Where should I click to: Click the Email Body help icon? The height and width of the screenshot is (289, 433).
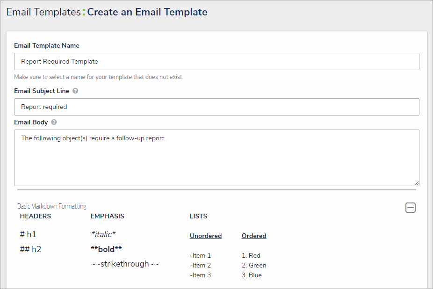(54, 123)
